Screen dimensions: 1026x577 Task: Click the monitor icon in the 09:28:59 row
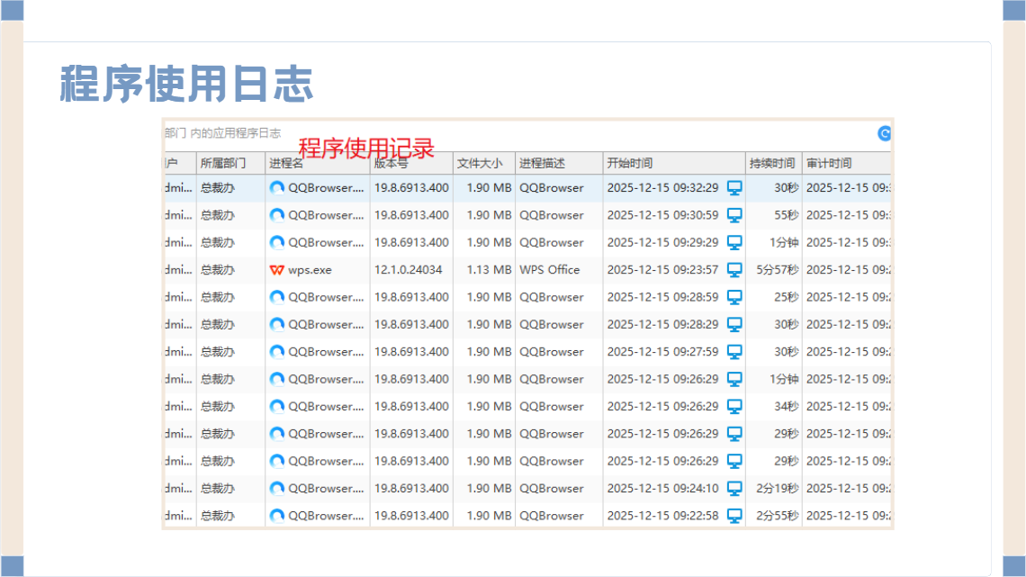click(x=734, y=297)
